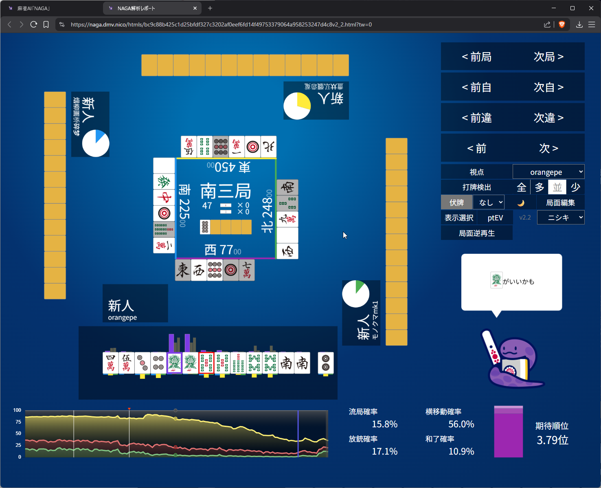Open the browser hamburger menu
The width and height of the screenshot is (601, 488).
pyautogui.click(x=592, y=24)
